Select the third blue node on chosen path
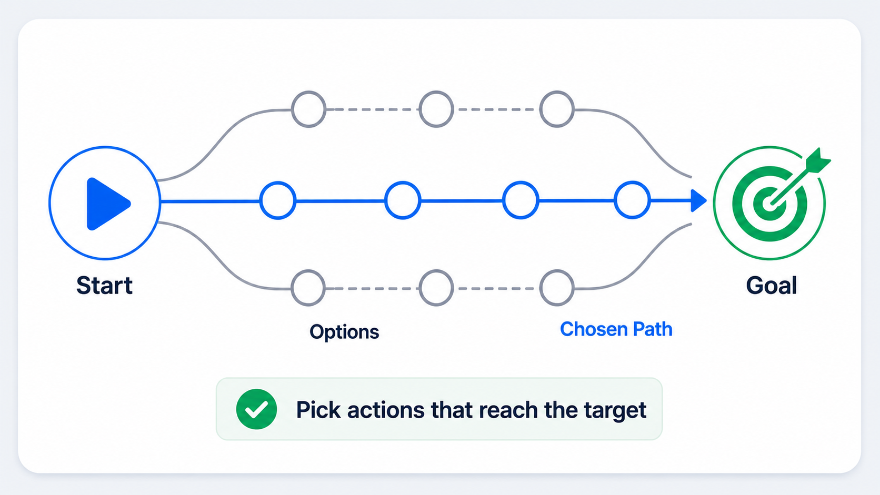The height and width of the screenshot is (495, 880). [x=521, y=200]
